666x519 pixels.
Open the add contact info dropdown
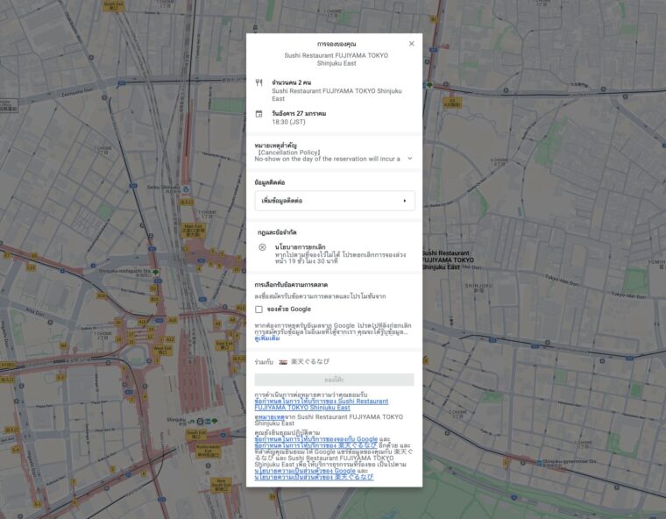coord(334,201)
